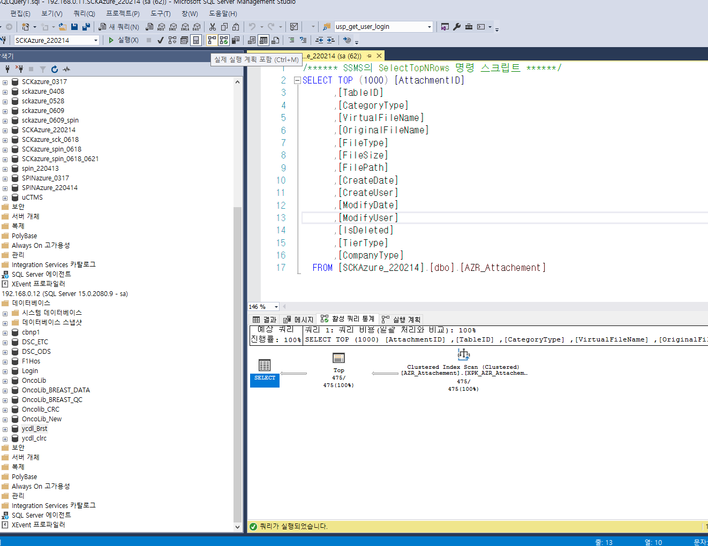Select Results to Text icon
The height and width of the screenshot is (546, 708).
[x=252, y=40]
